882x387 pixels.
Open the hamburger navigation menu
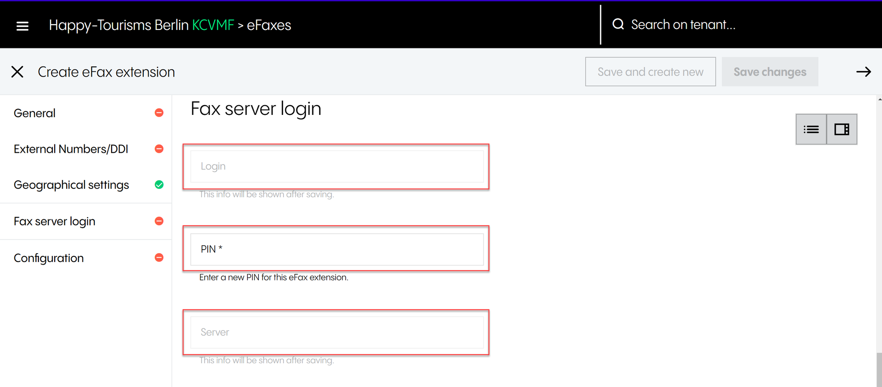click(22, 26)
